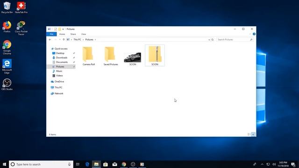Open the Recycle Bin desktop icon

(x=7, y=7)
